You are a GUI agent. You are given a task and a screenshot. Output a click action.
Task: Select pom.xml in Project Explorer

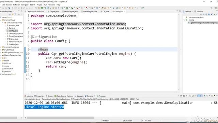(7, 71)
